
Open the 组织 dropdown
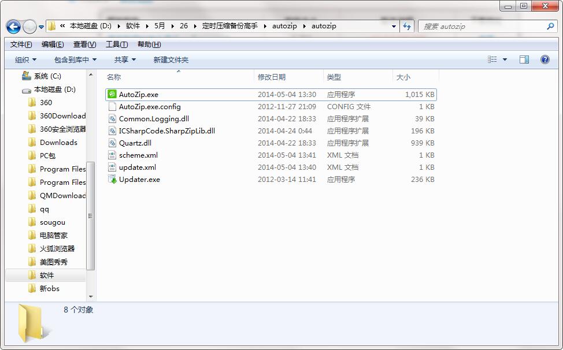click(x=25, y=60)
